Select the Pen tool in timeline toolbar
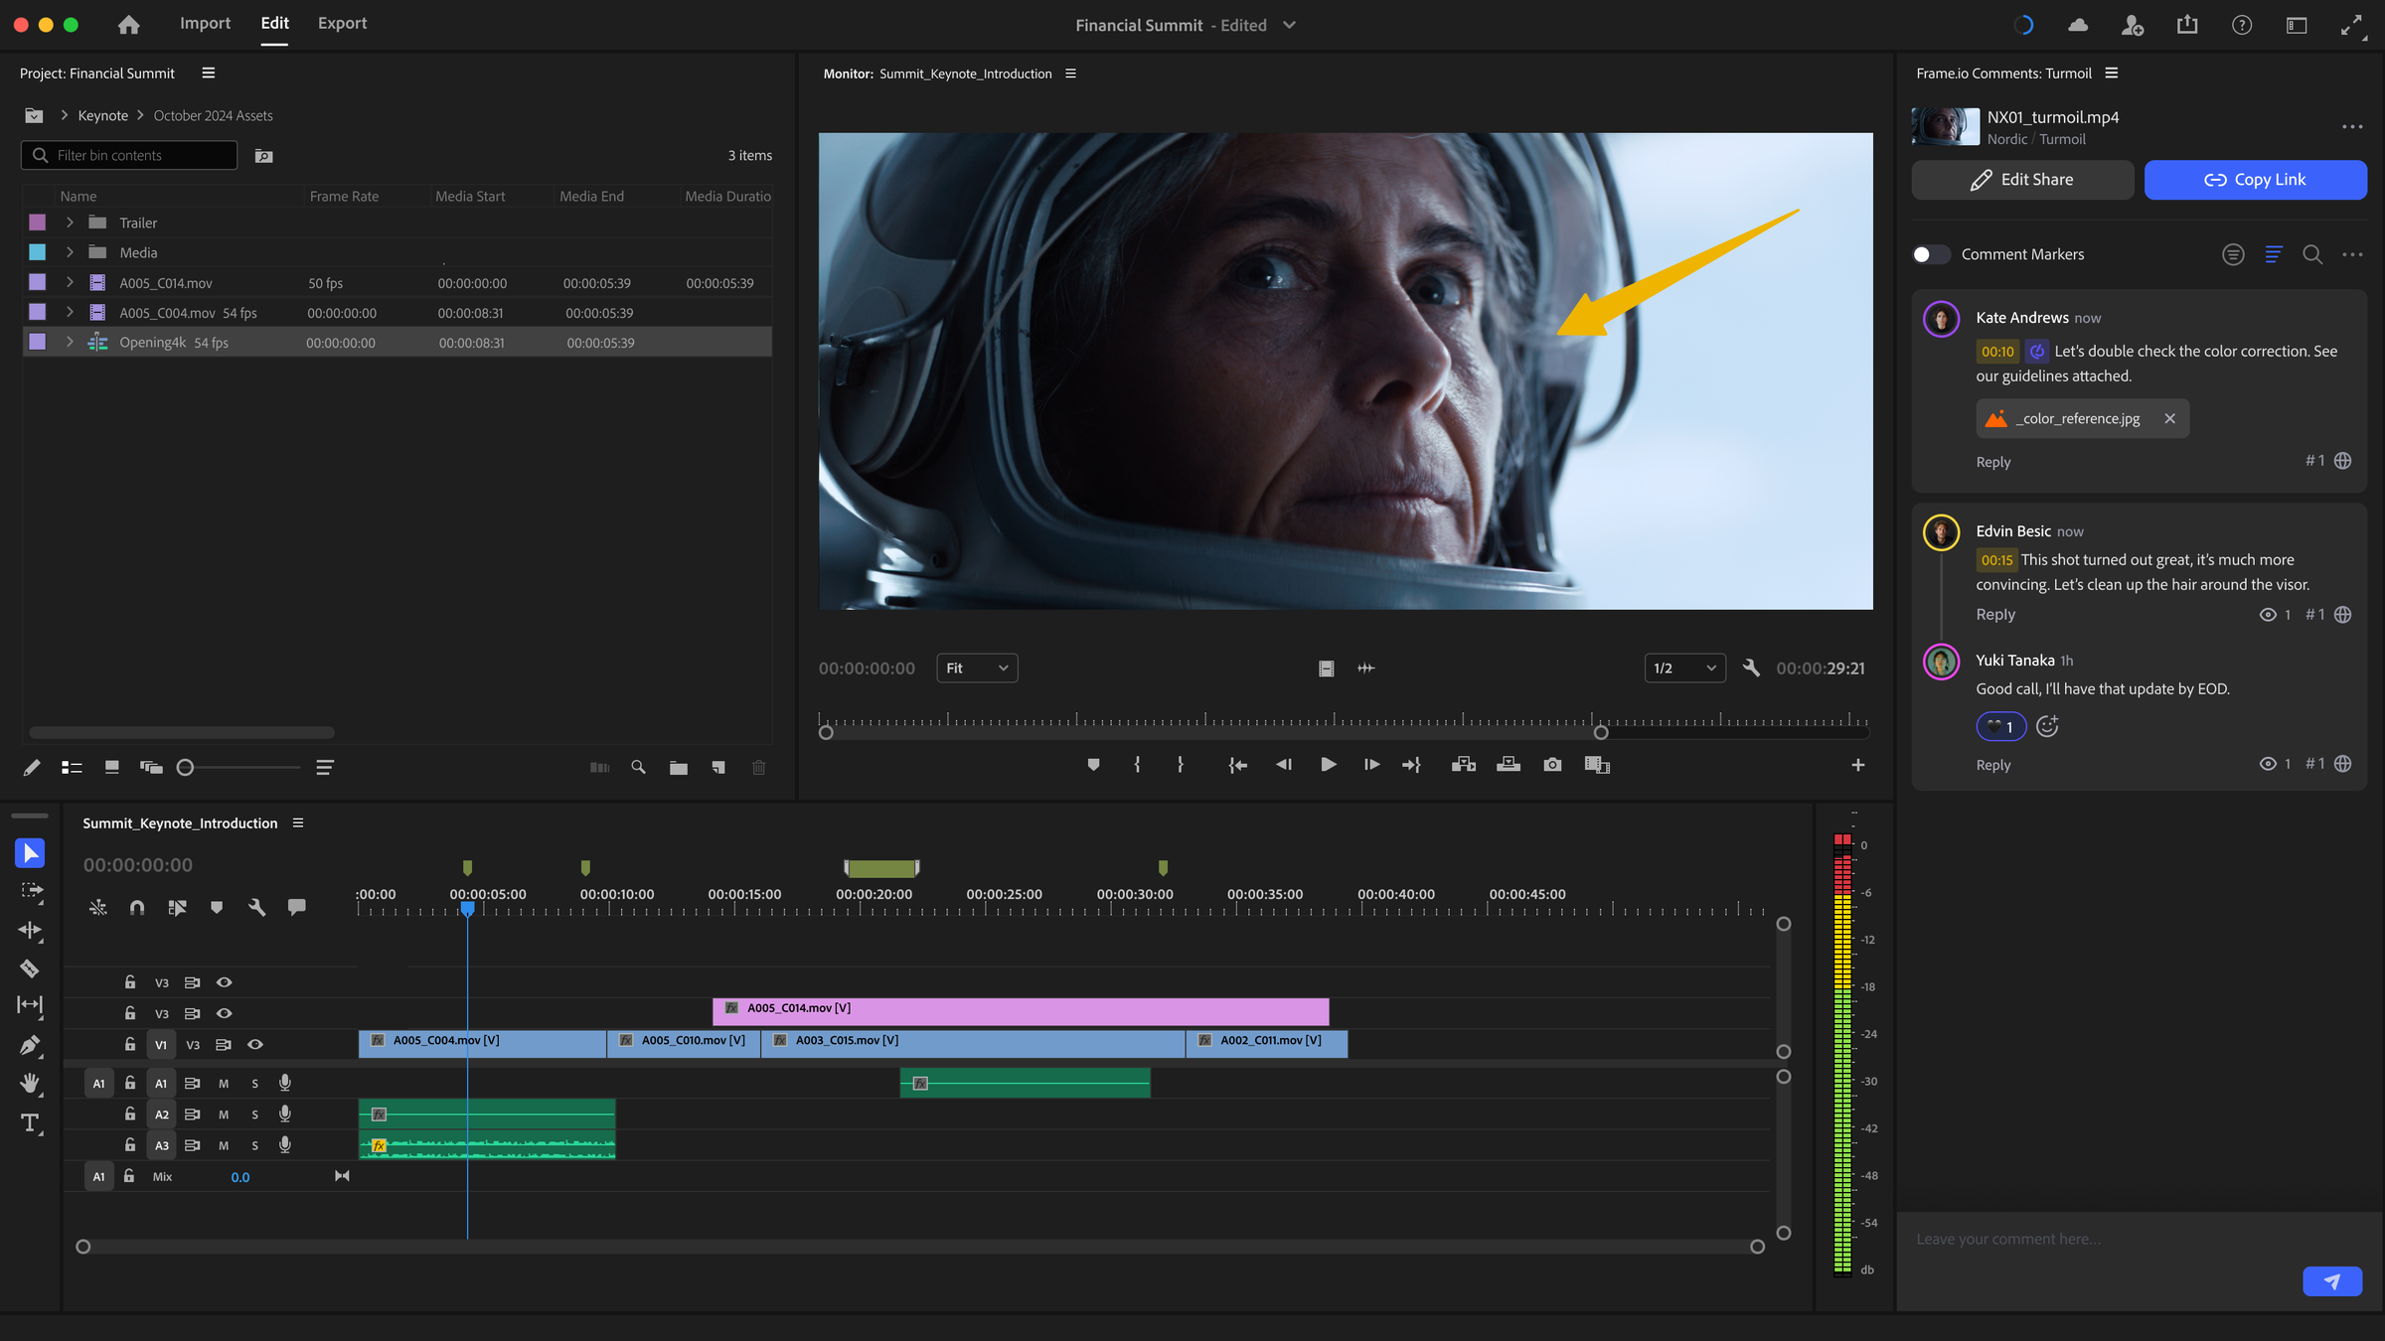Viewport: 2385px width, 1341px height. pos(30,1045)
